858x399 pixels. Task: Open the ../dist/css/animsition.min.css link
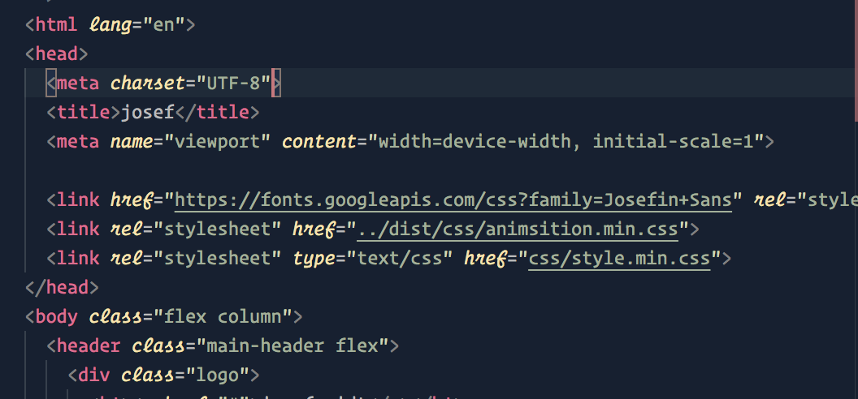pyautogui.click(x=518, y=230)
